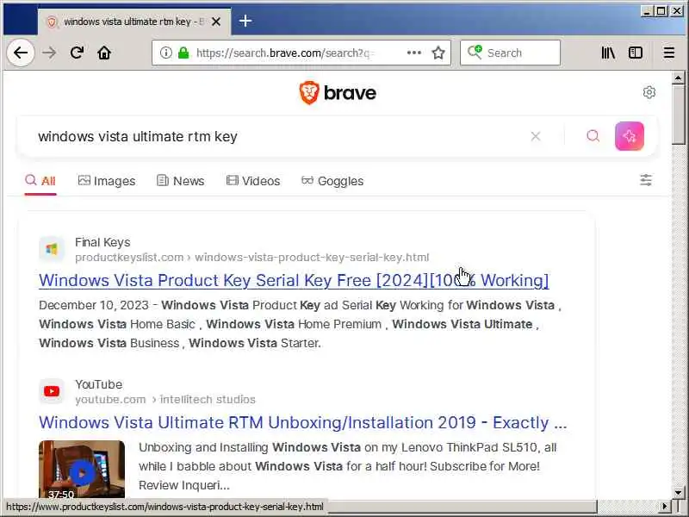Open the hamburger application menu

point(669,53)
